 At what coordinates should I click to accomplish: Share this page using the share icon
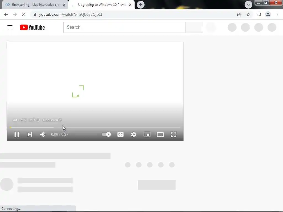pyautogui.click(x=239, y=14)
